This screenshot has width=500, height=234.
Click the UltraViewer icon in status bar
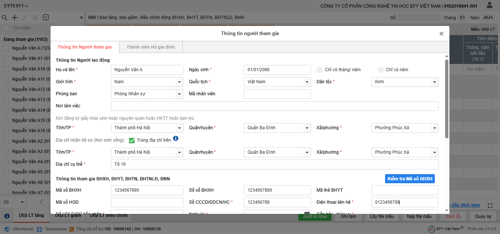click(7, 229)
